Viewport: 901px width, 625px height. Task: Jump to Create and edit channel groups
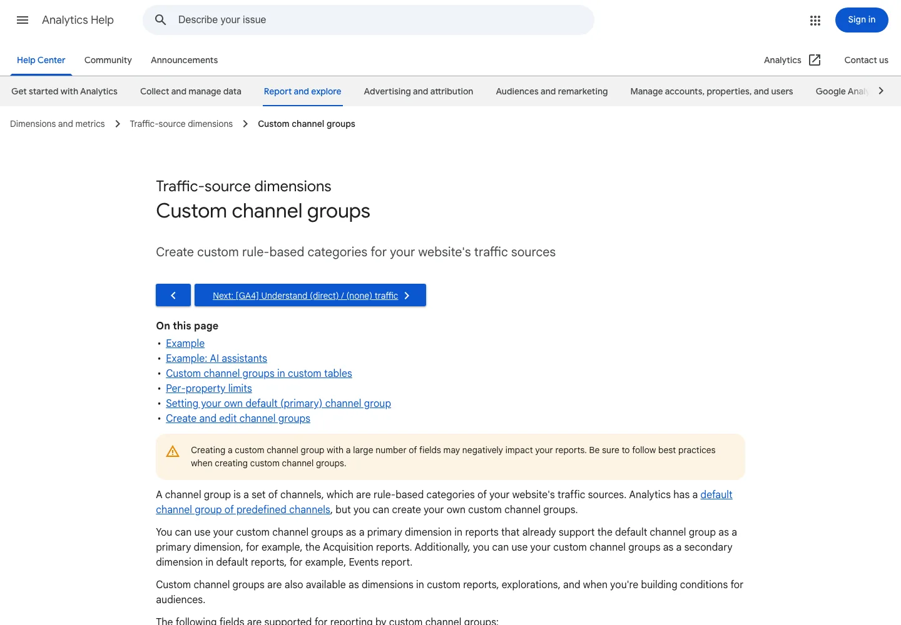[238, 418]
